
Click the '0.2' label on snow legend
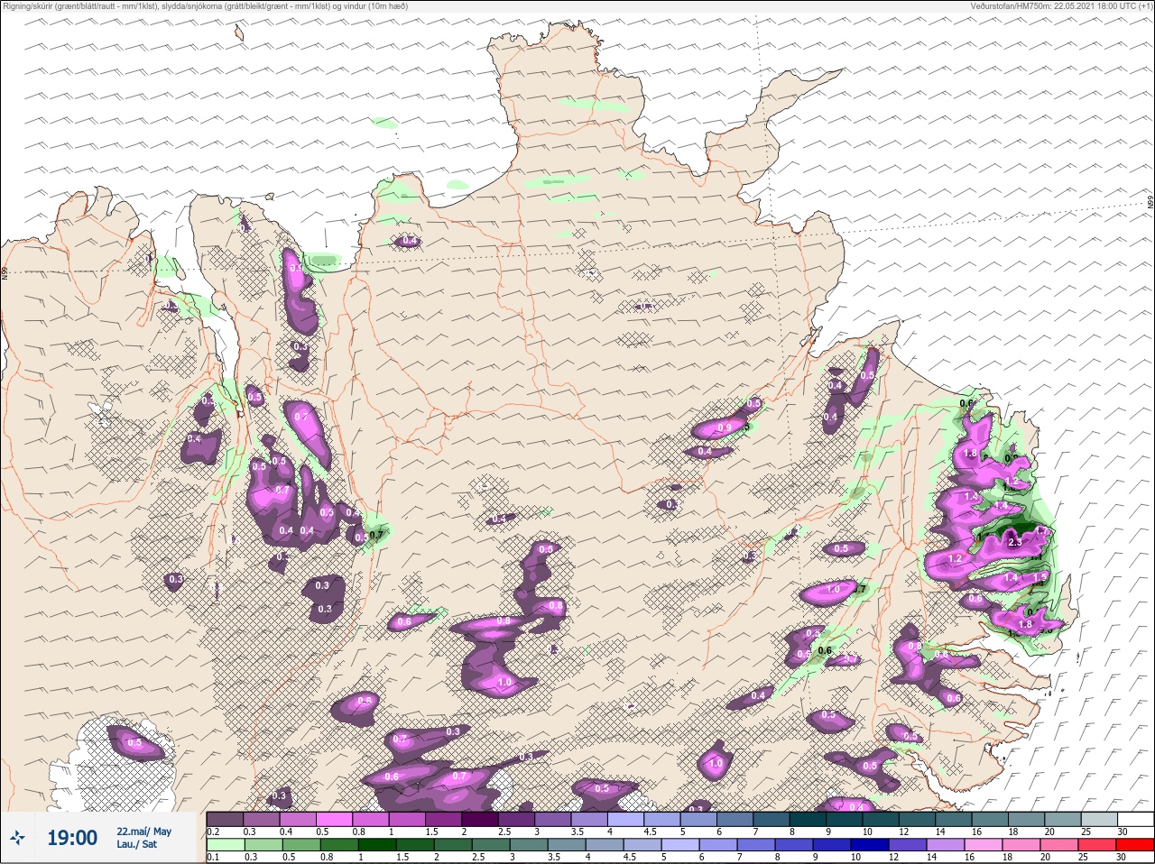tap(213, 832)
